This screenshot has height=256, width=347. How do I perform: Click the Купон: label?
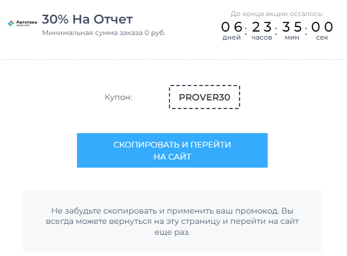118,97
